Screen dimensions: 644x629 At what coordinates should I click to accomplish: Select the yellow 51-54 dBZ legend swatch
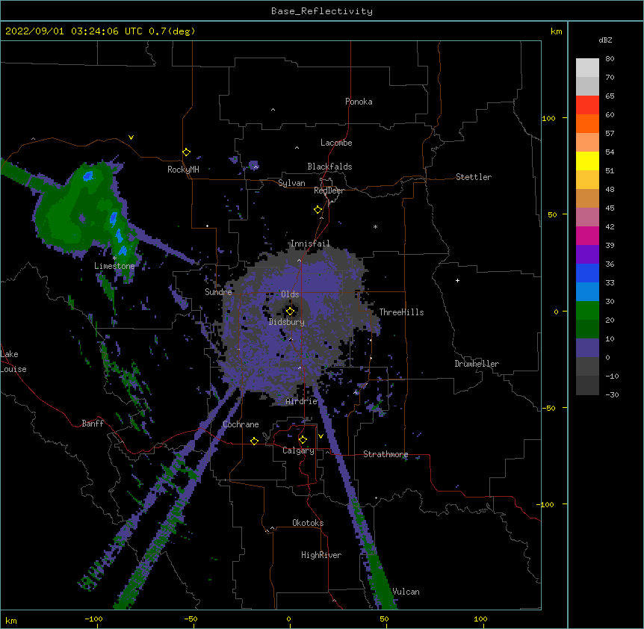click(x=587, y=161)
